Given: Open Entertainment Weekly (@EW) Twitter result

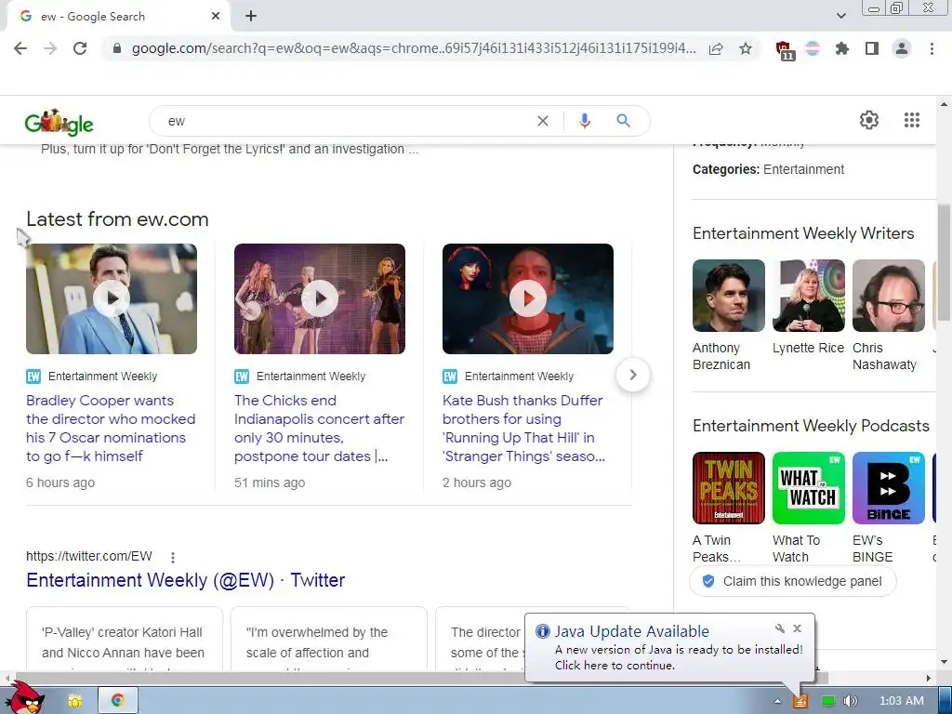Looking at the screenshot, I should (x=185, y=580).
